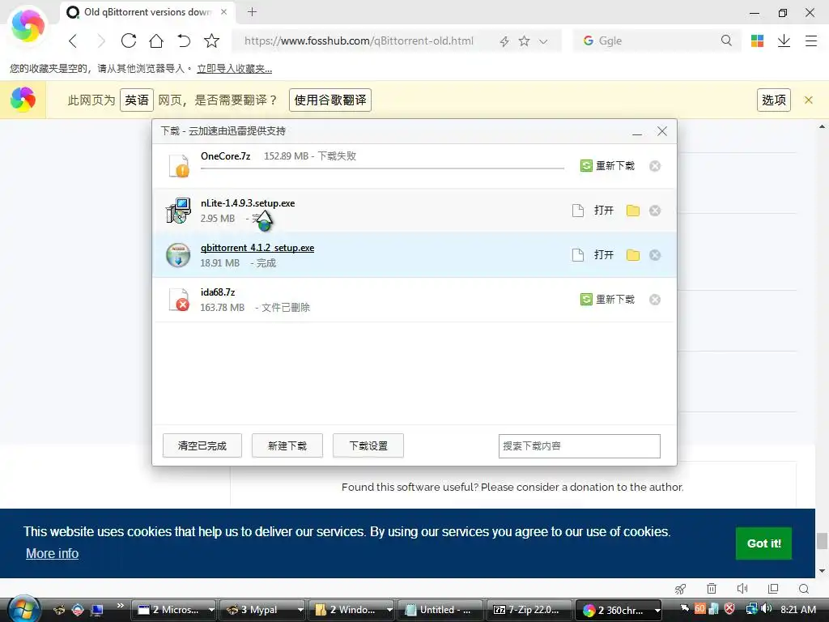Switch to Untitled Notepad taskbar item

440,610
